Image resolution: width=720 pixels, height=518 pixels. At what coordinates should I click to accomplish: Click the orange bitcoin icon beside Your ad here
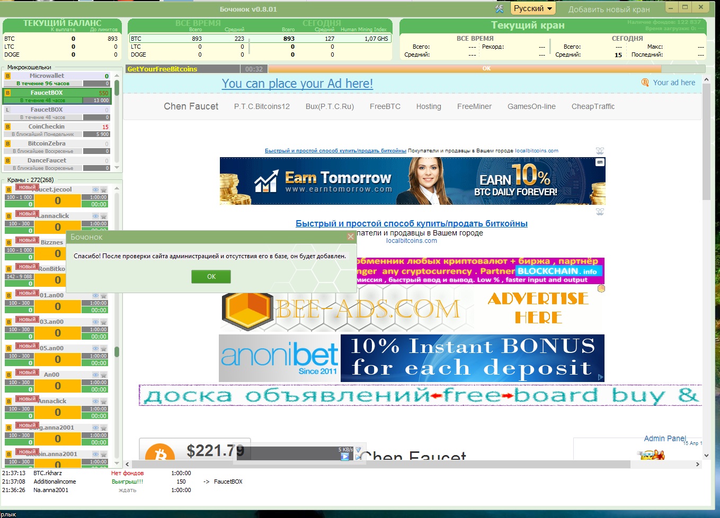[645, 83]
